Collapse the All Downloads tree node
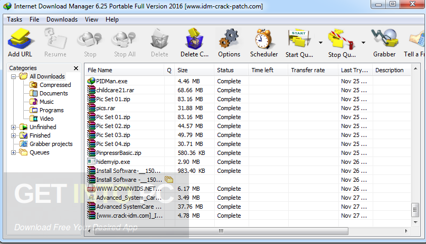Image resolution: width=426 pixels, height=244 pixels. coord(13,77)
